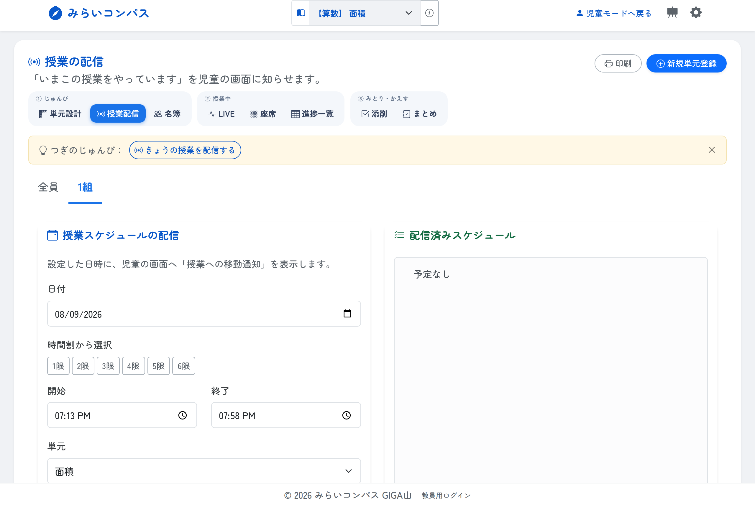Screen dimensions: 755x507
Task: Open settings with the gear icon
Action: [696, 13]
